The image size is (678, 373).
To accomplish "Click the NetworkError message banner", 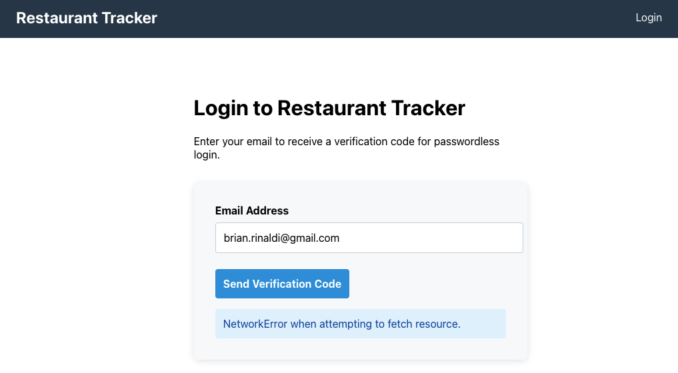I will pos(360,324).
